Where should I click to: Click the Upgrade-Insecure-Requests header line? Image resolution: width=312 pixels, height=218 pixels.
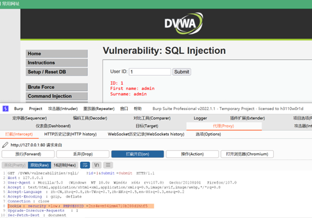point(43,211)
